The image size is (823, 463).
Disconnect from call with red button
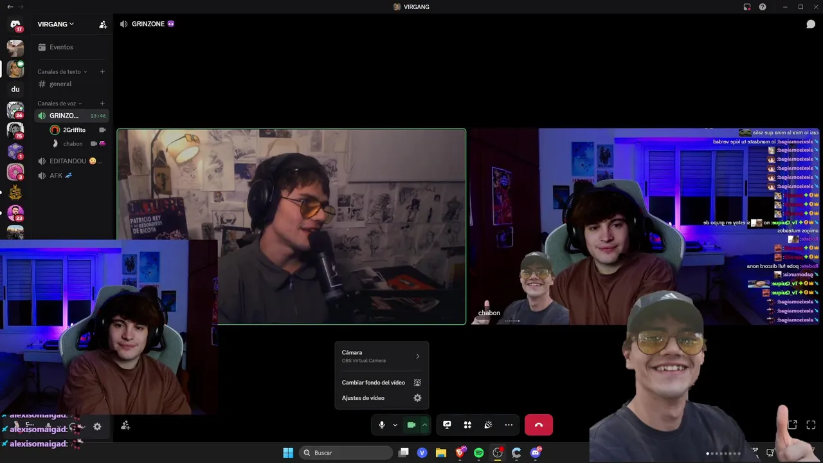coord(539,425)
